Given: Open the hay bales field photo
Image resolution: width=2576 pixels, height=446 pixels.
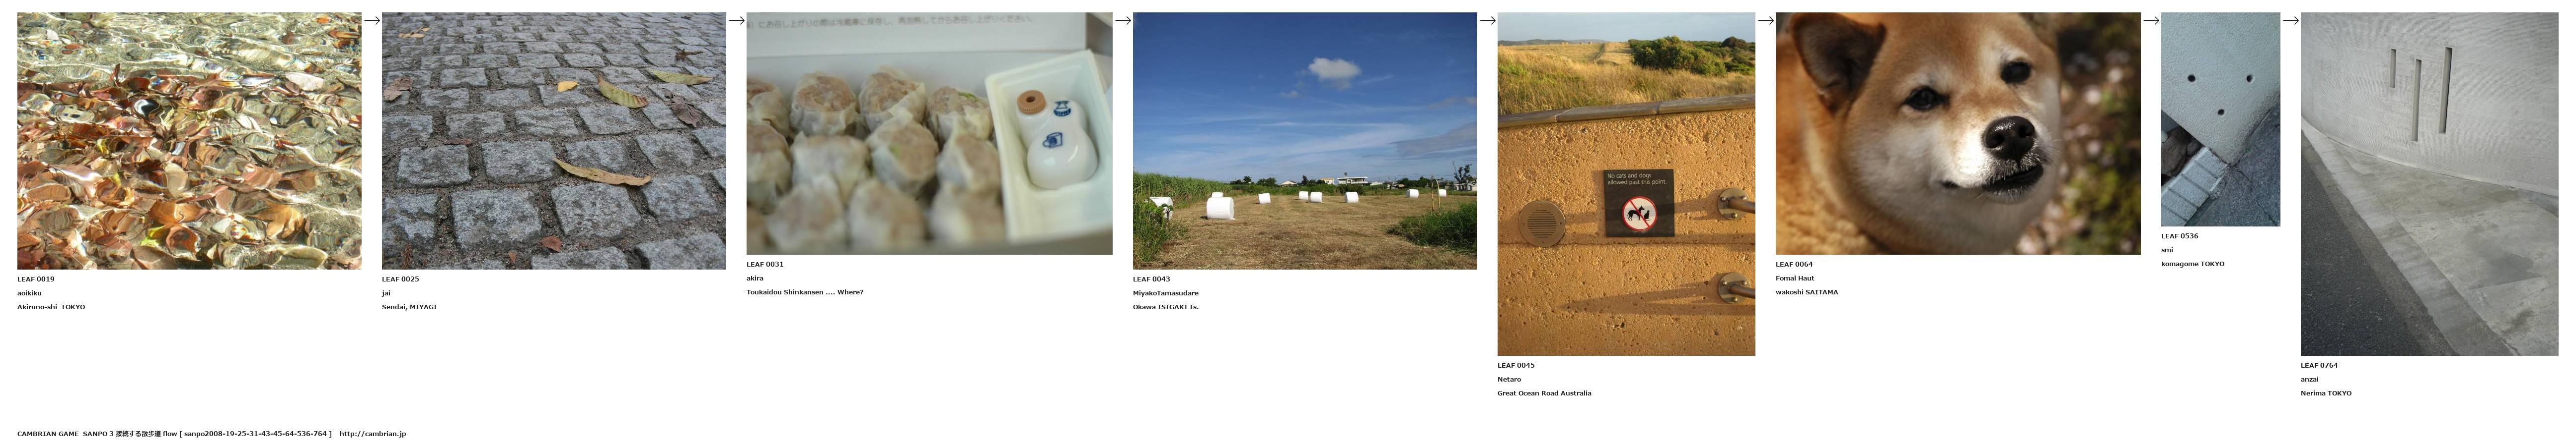Looking at the screenshot, I should coord(1305,141).
